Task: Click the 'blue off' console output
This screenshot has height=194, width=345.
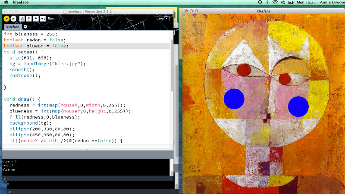Action: coord(9,161)
